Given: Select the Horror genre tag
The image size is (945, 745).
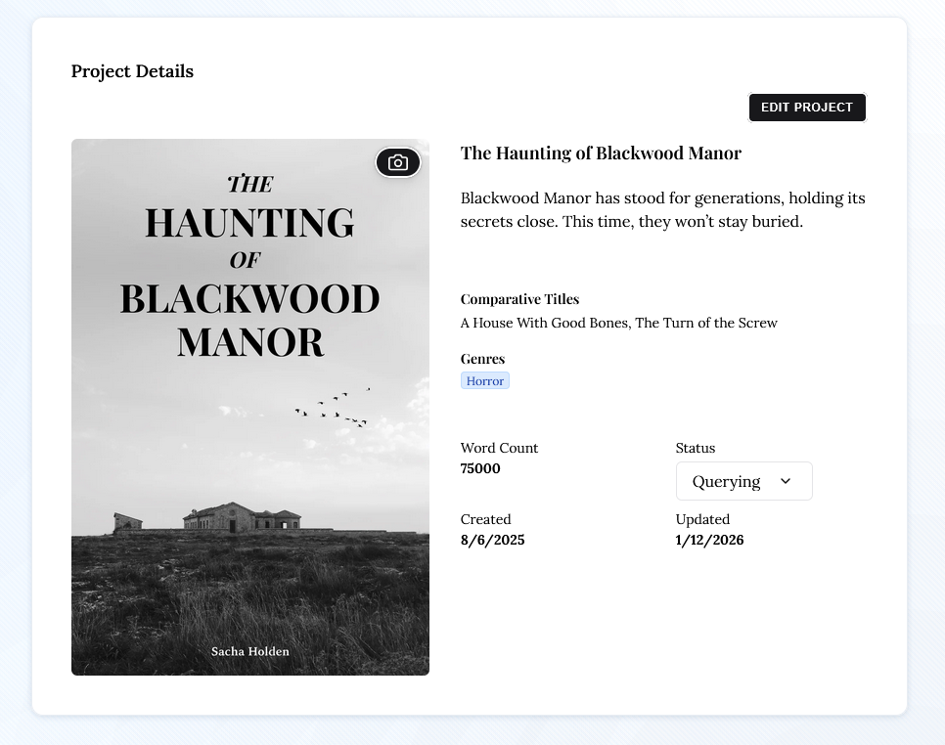Looking at the screenshot, I should click(x=485, y=381).
